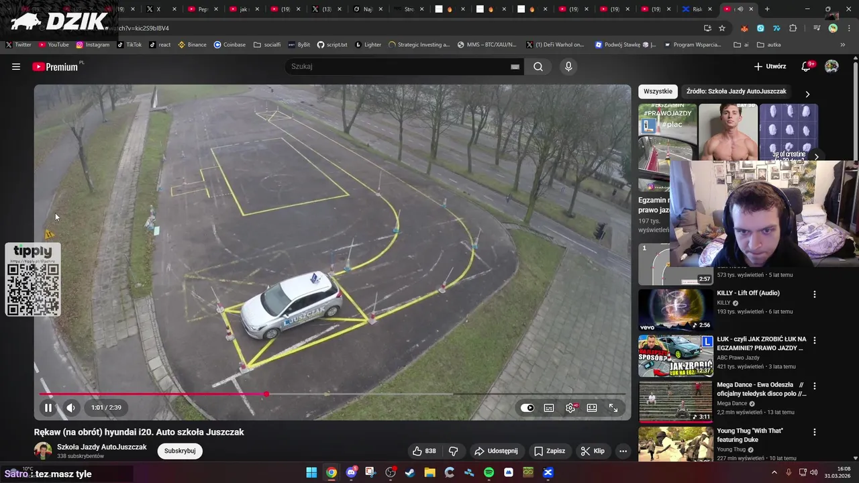Toggle video subtitles

coord(549,407)
